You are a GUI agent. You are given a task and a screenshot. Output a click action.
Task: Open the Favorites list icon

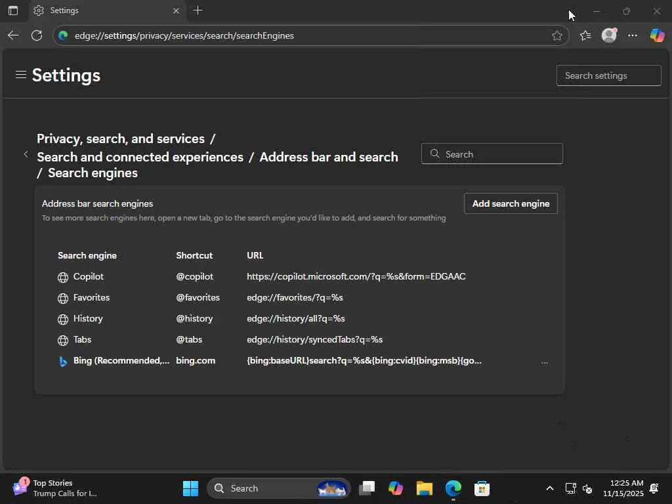click(585, 35)
